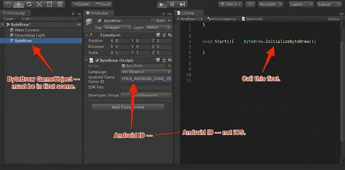Viewport: 345px width, 170px height.
Task: Open Transform component presets
Action: [164, 35]
